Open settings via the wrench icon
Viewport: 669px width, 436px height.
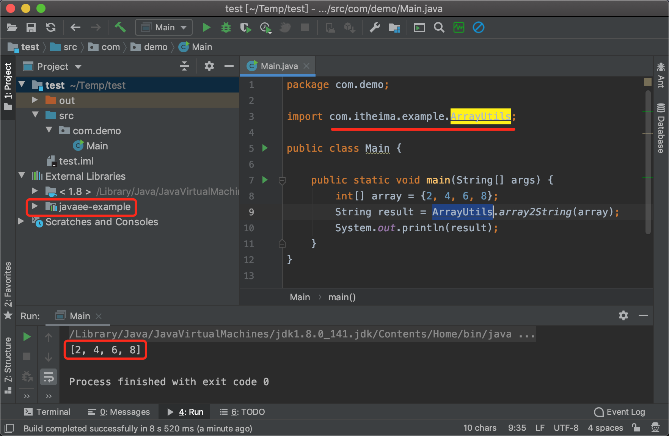coord(375,27)
